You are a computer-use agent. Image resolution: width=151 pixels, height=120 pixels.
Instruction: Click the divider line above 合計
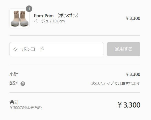(x=75, y=93)
